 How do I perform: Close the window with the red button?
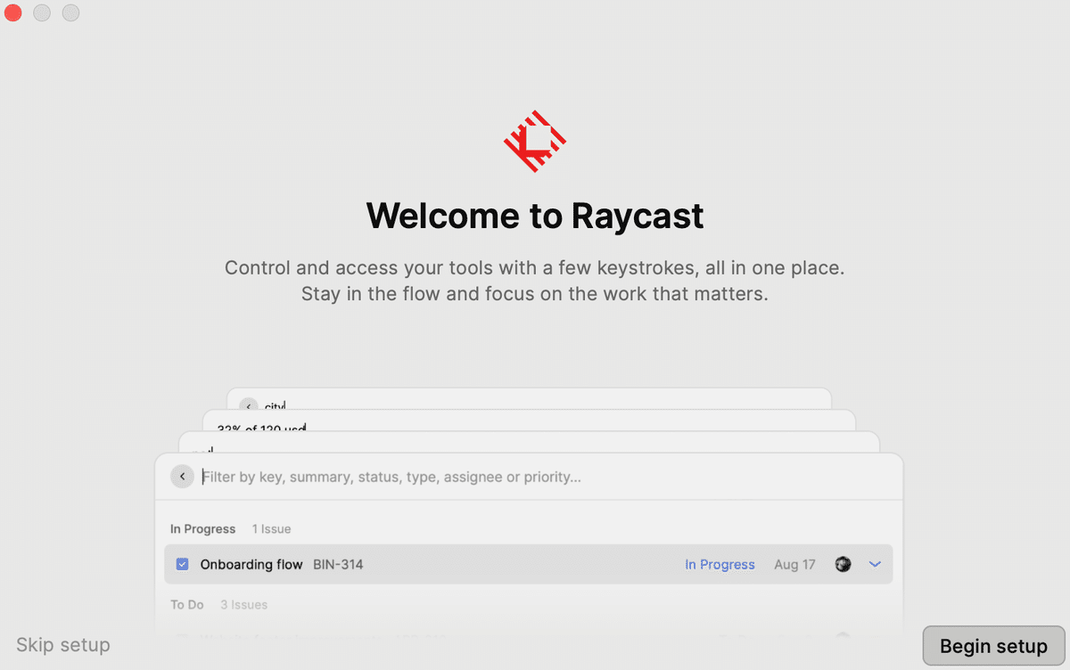coord(13,12)
